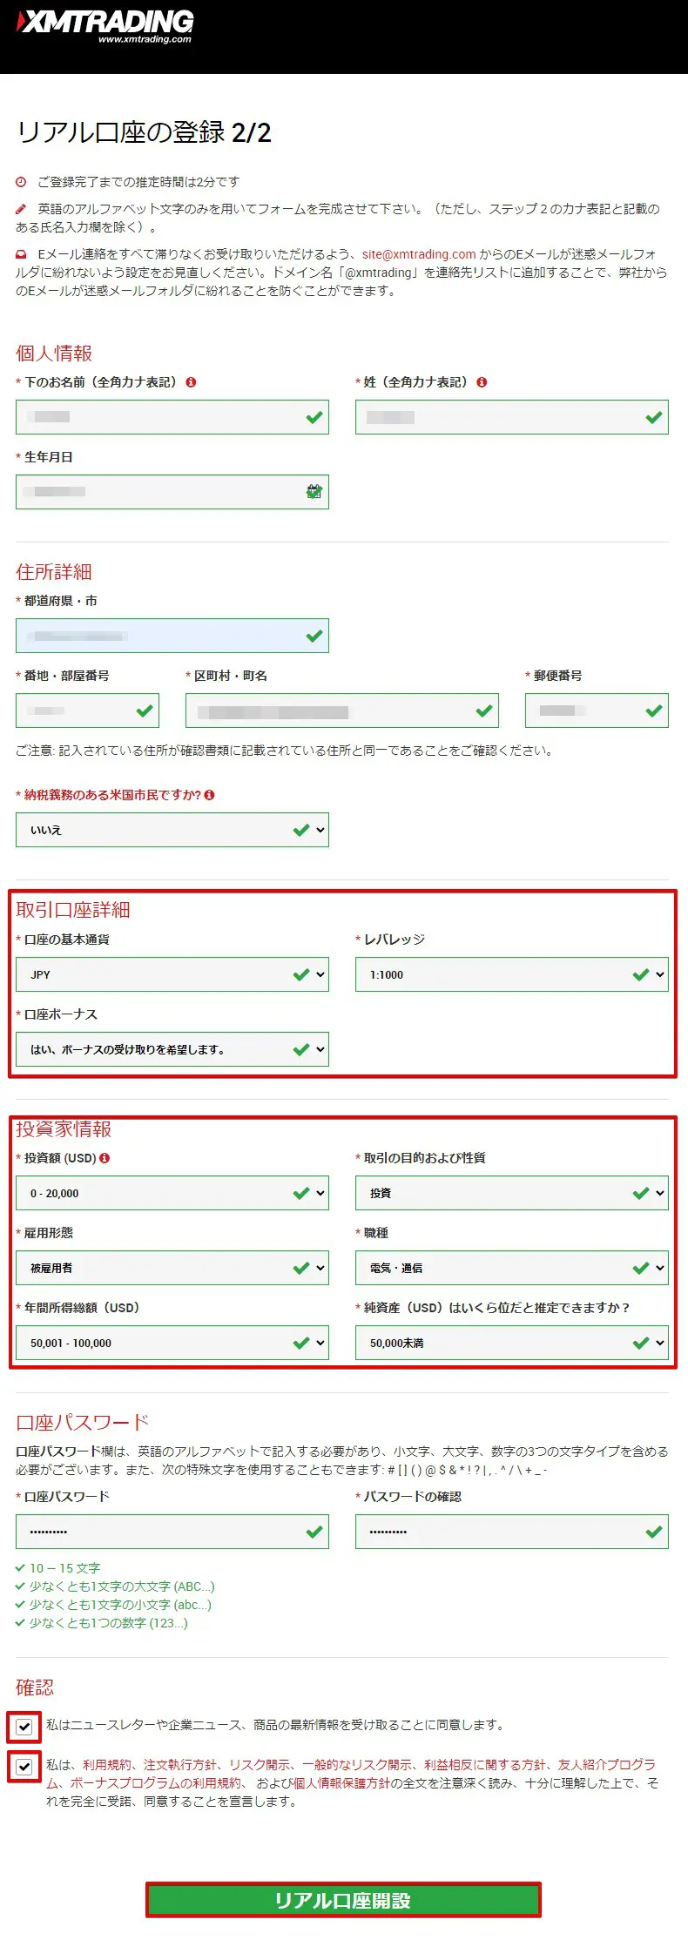Open the site@xmtrading.com email link
The width and height of the screenshot is (688, 1940).
point(419,254)
